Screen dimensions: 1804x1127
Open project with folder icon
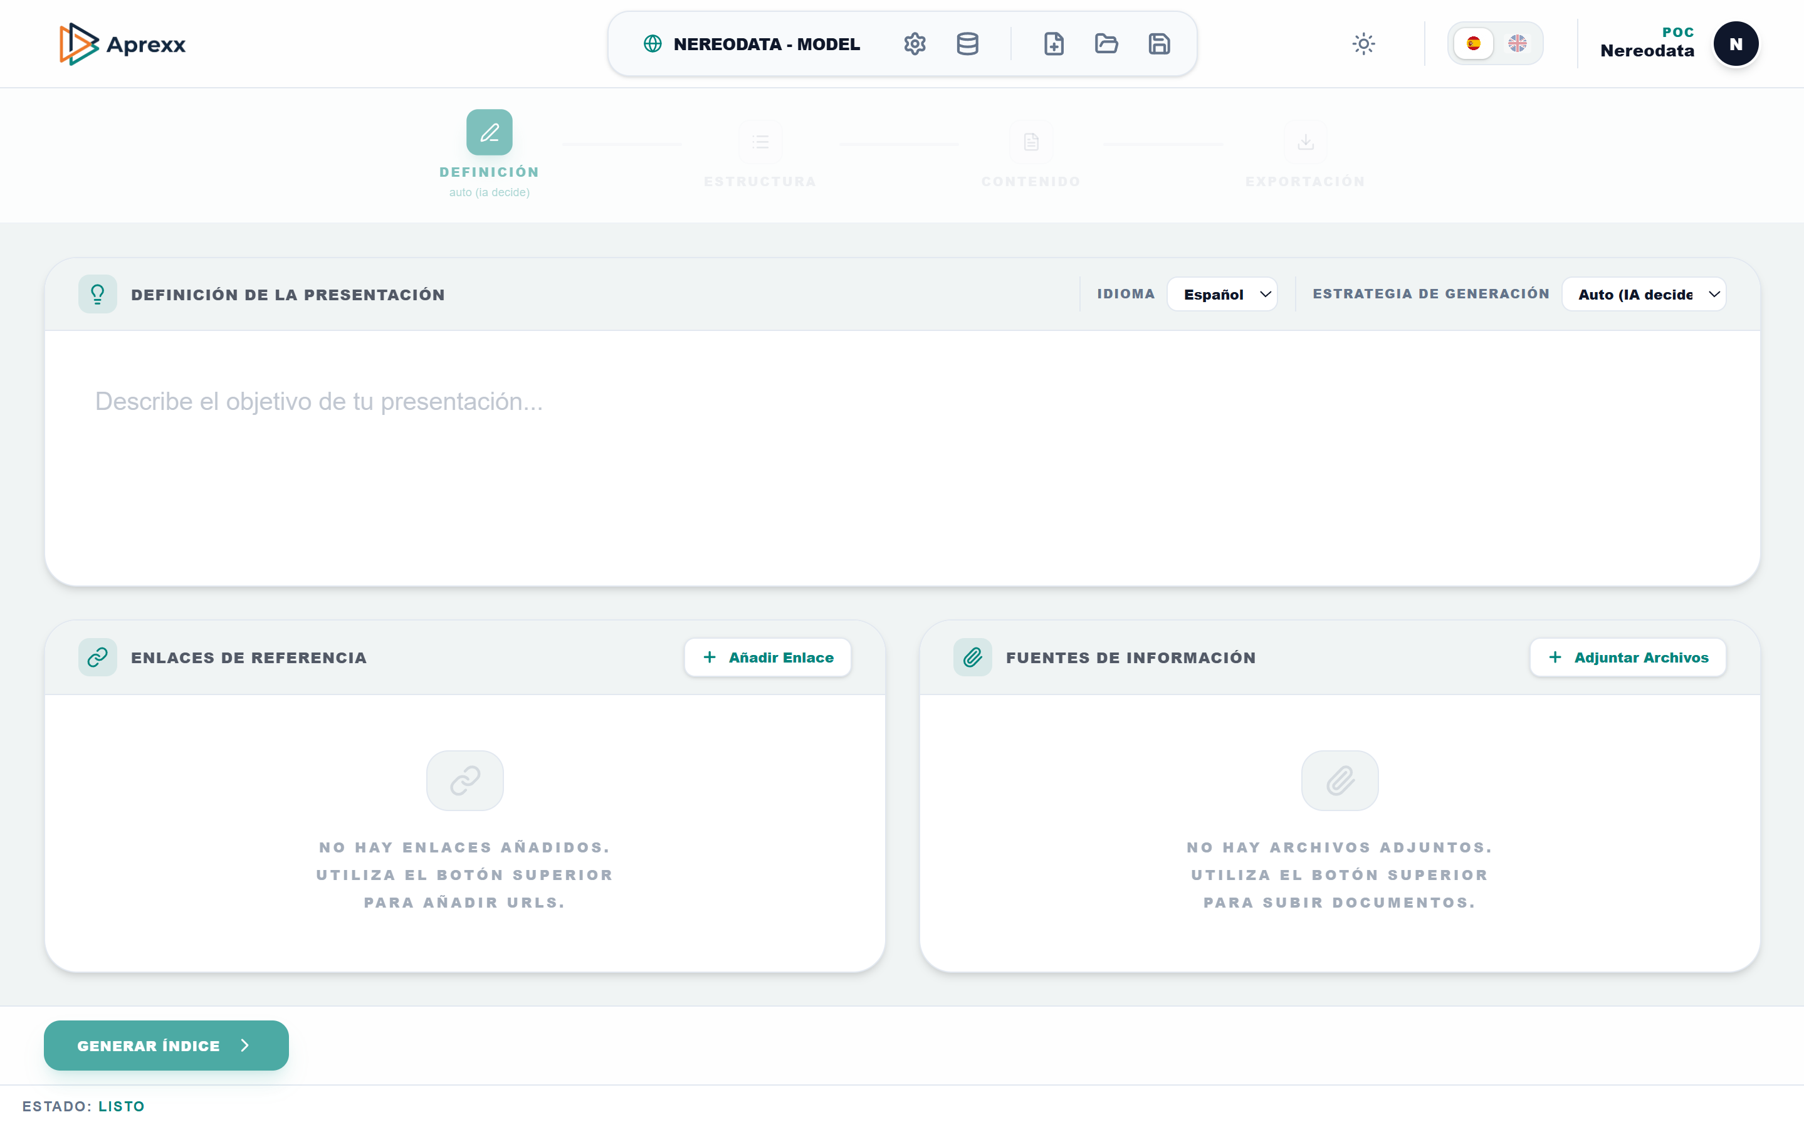[1106, 44]
